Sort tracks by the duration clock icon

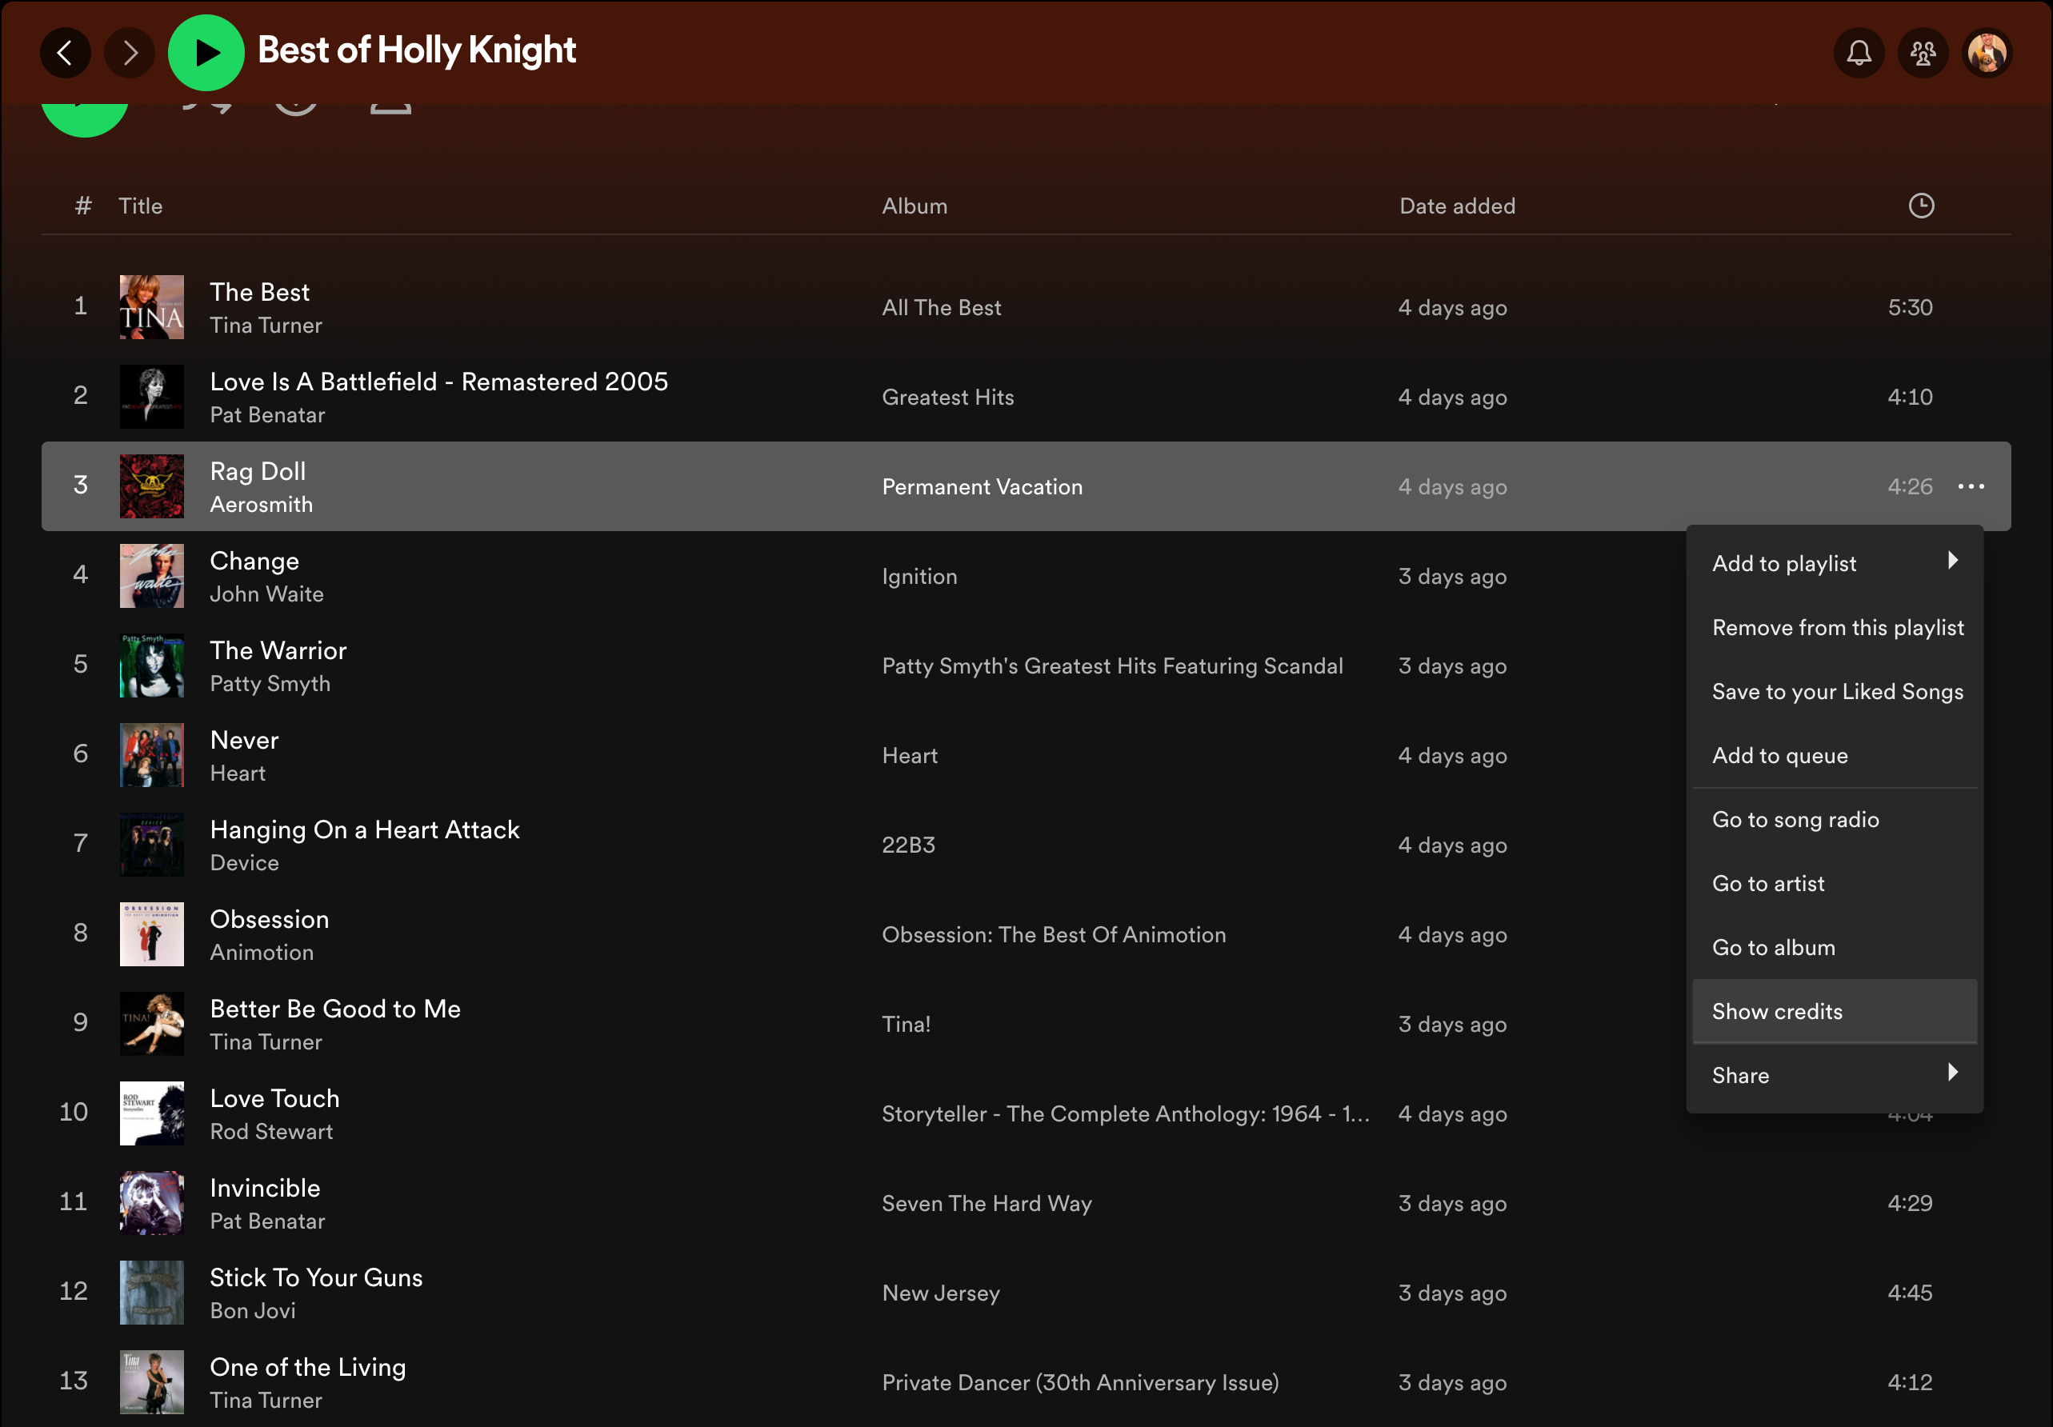[x=1921, y=206]
